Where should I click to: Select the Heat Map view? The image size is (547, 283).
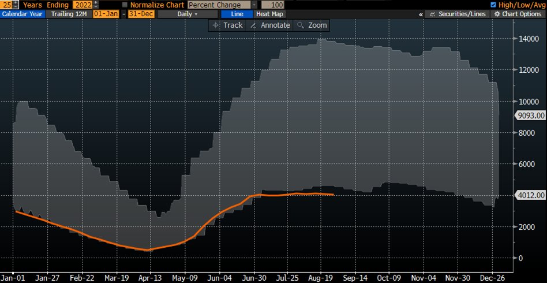(x=270, y=14)
